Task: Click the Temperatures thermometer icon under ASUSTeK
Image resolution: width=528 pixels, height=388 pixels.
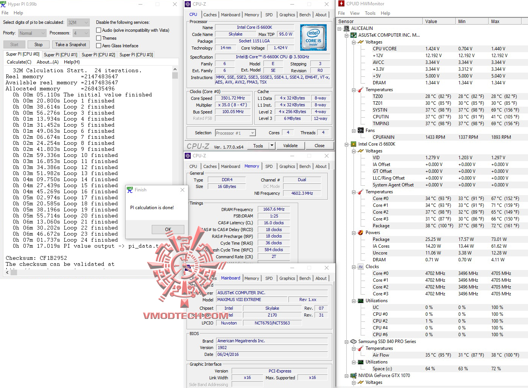Action: coord(361,90)
